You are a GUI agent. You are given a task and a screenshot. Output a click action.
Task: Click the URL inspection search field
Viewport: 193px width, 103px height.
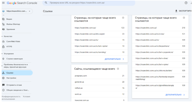[x=89, y=3]
